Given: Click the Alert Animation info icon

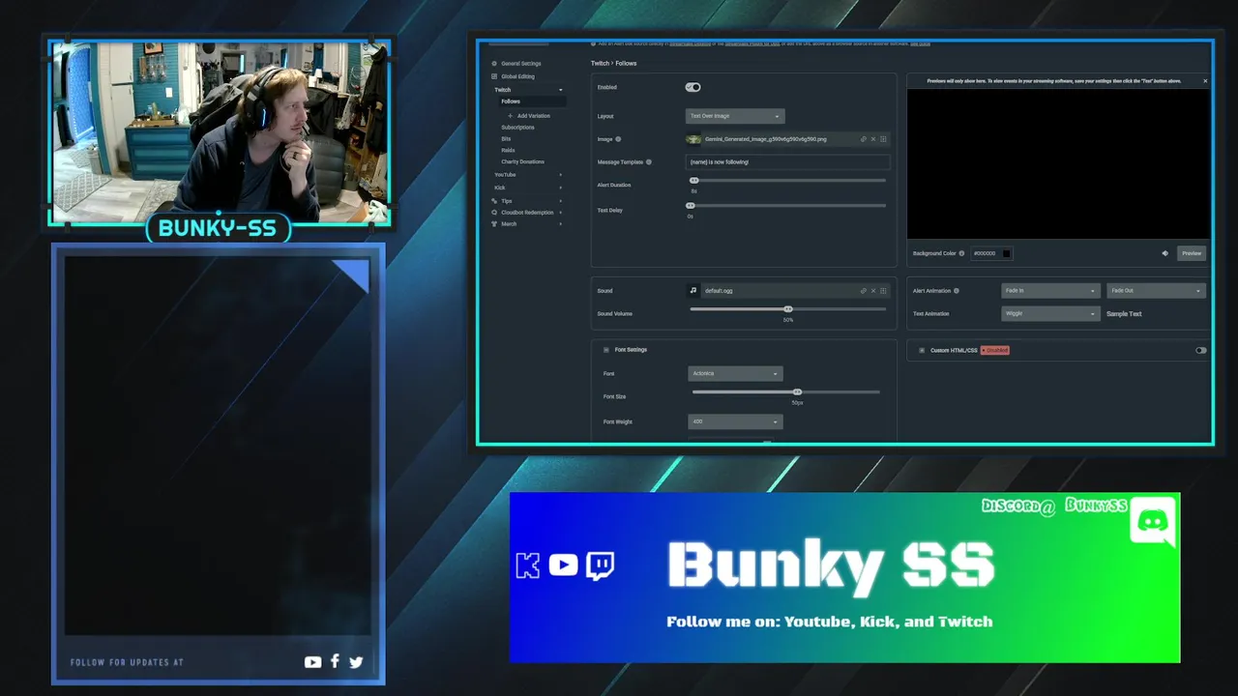Looking at the screenshot, I should (957, 291).
